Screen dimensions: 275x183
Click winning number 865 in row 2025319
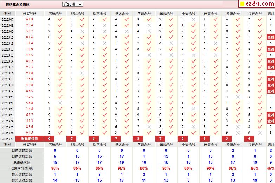pos(30,91)
